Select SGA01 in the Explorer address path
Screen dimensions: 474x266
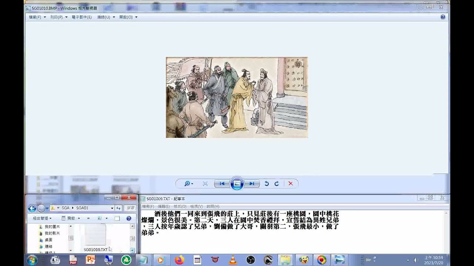tap(82, 208)
